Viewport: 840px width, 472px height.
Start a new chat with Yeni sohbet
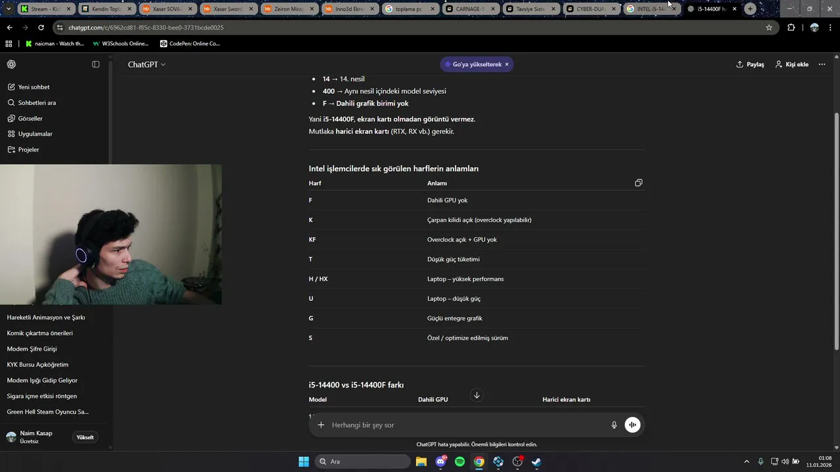click(29, 87)
